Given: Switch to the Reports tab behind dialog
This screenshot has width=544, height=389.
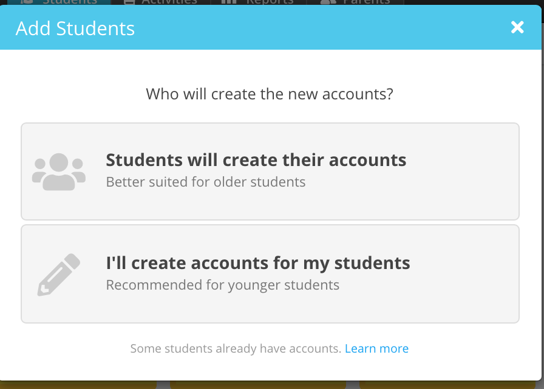Looking at the screenshot, I should [259, 2].
